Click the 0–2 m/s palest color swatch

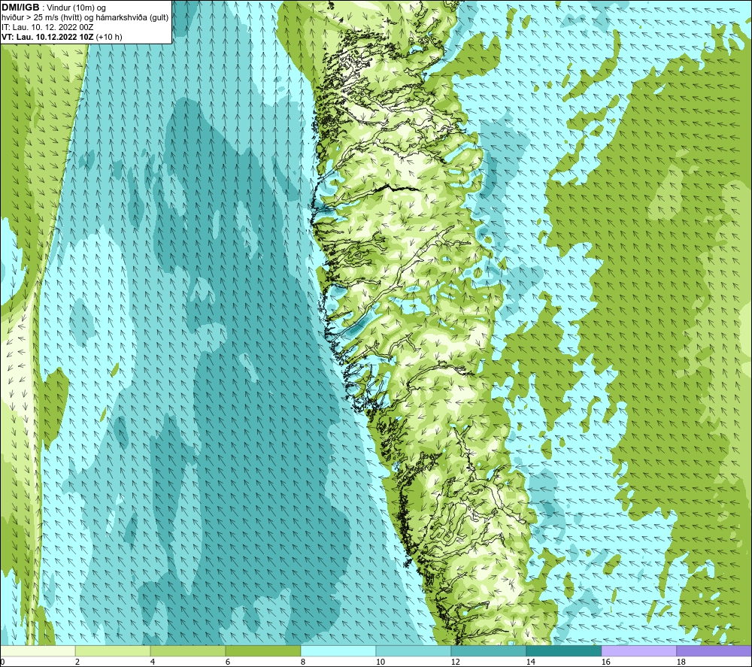(x=38, y=650)
